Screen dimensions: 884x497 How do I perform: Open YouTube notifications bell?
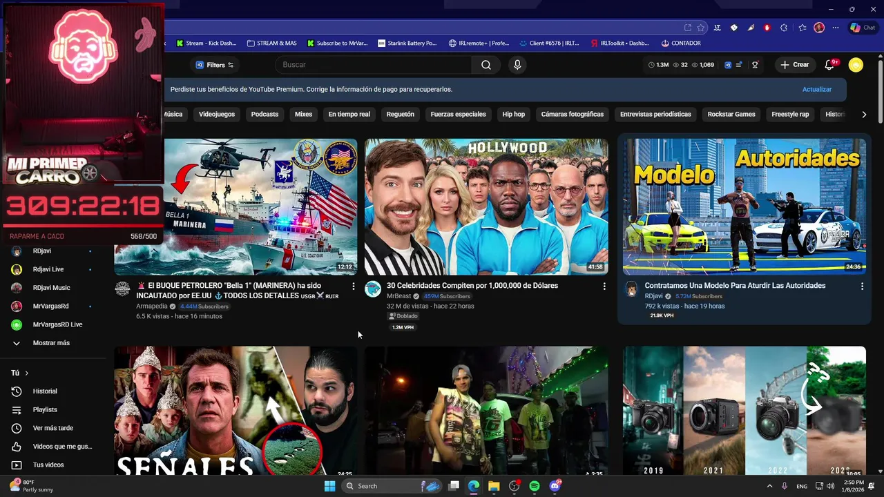coord(829,65)
